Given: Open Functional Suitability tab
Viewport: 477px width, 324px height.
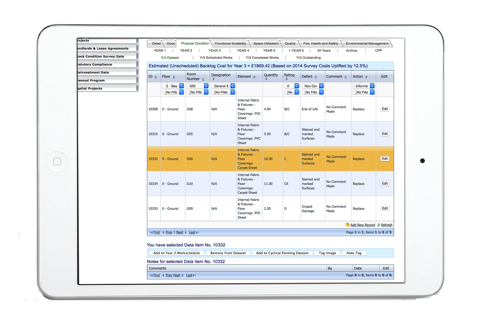Looking at the screenshot, I should point(230,43).
